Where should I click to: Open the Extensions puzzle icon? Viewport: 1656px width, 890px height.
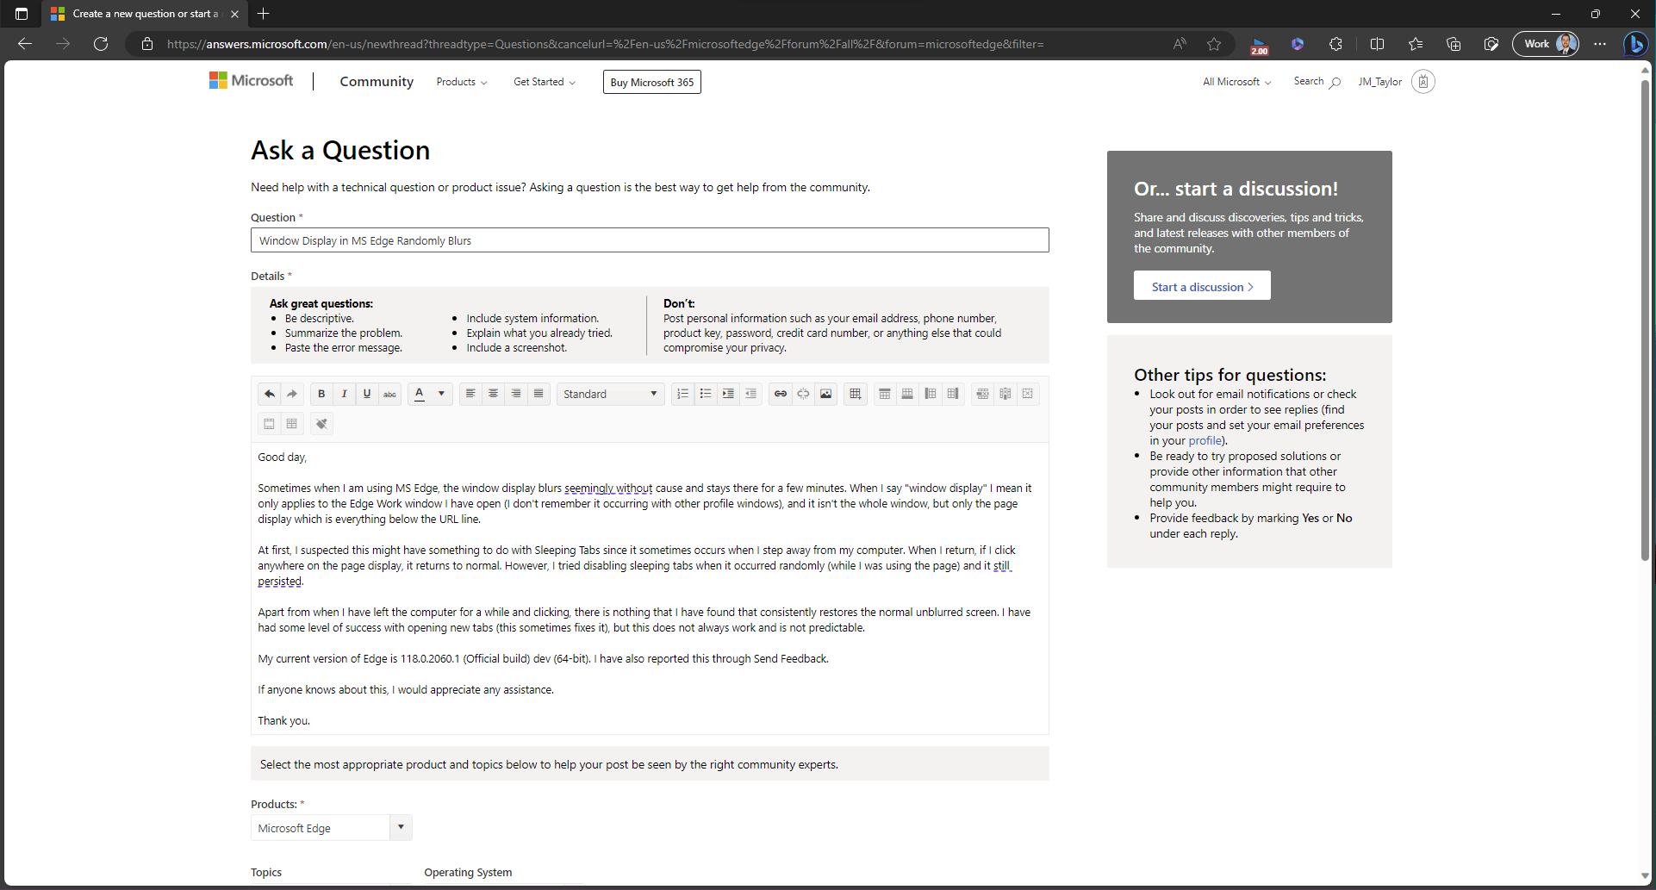click(x=1335, y=44)
